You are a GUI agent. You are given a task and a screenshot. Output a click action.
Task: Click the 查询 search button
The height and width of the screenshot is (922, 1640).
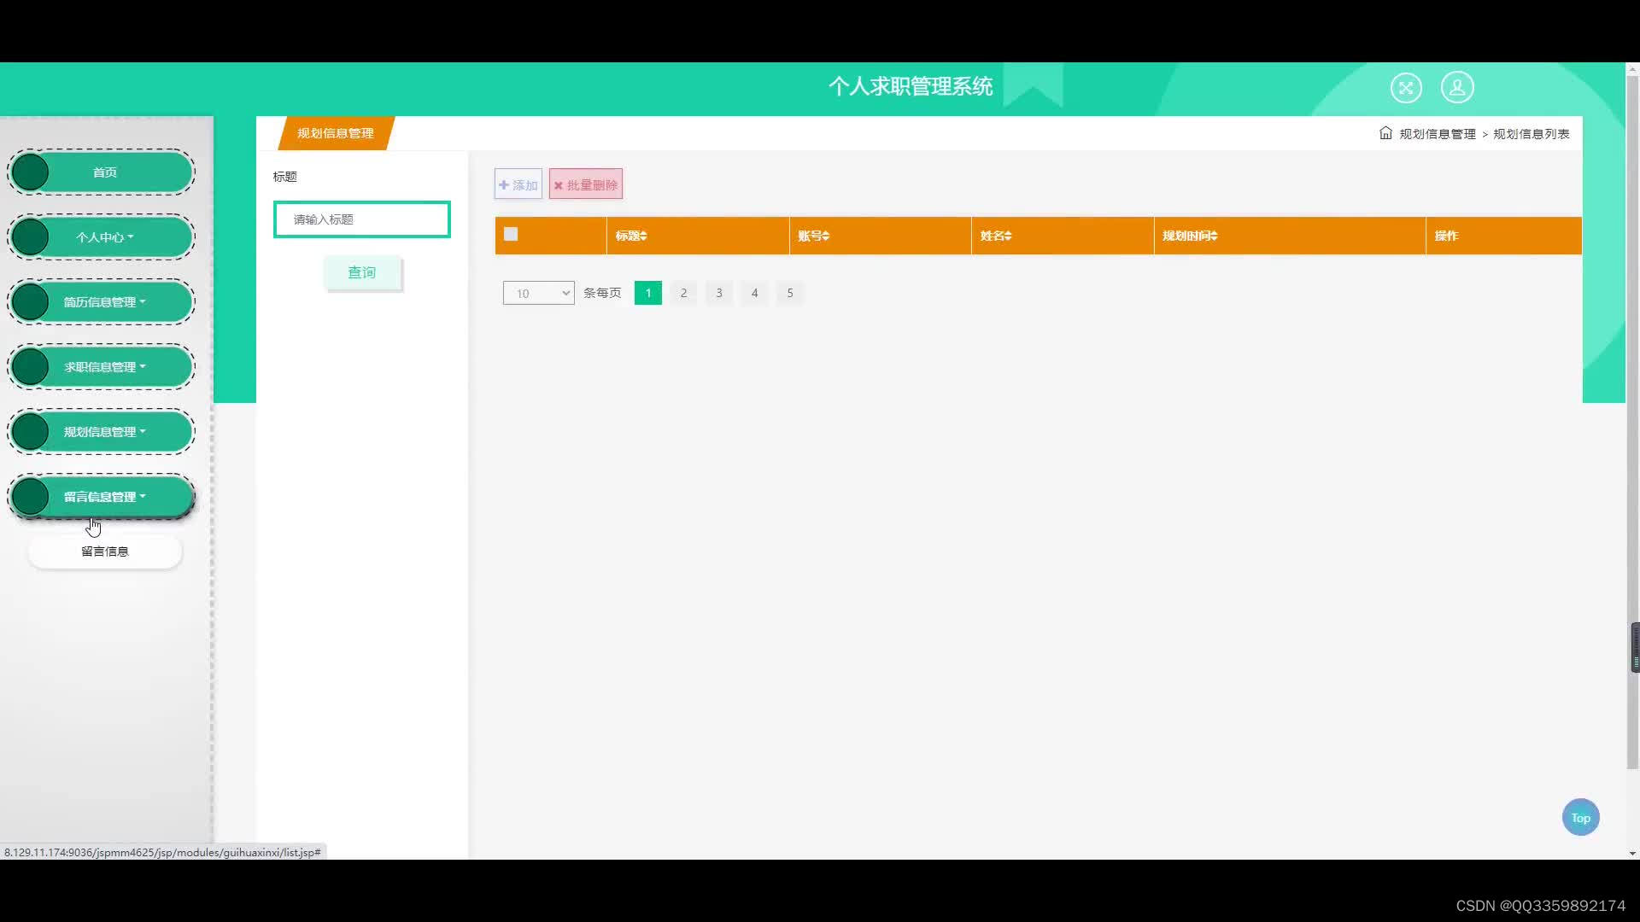(x=362, y=272)
